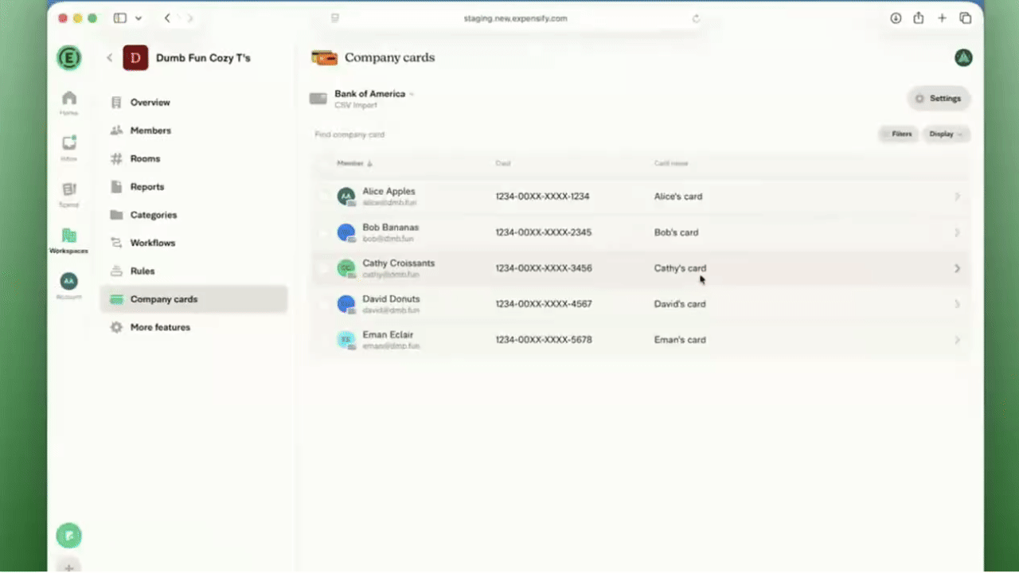Go to the Home section

click(69, 103)
